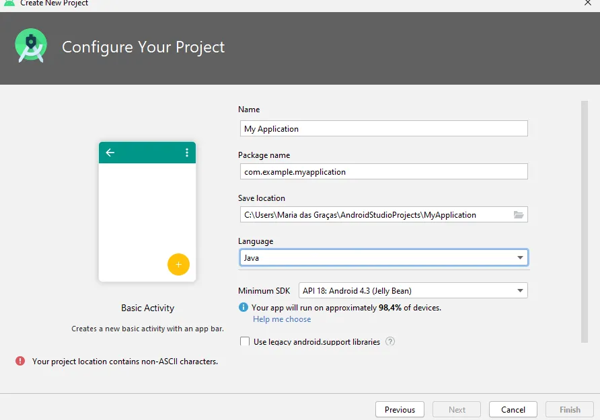Click the three-dot overflow icon in preview
600x420 pixels.
point(187,153)
